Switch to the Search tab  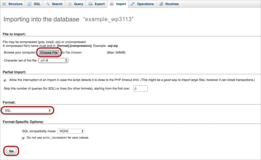[54, 4]
